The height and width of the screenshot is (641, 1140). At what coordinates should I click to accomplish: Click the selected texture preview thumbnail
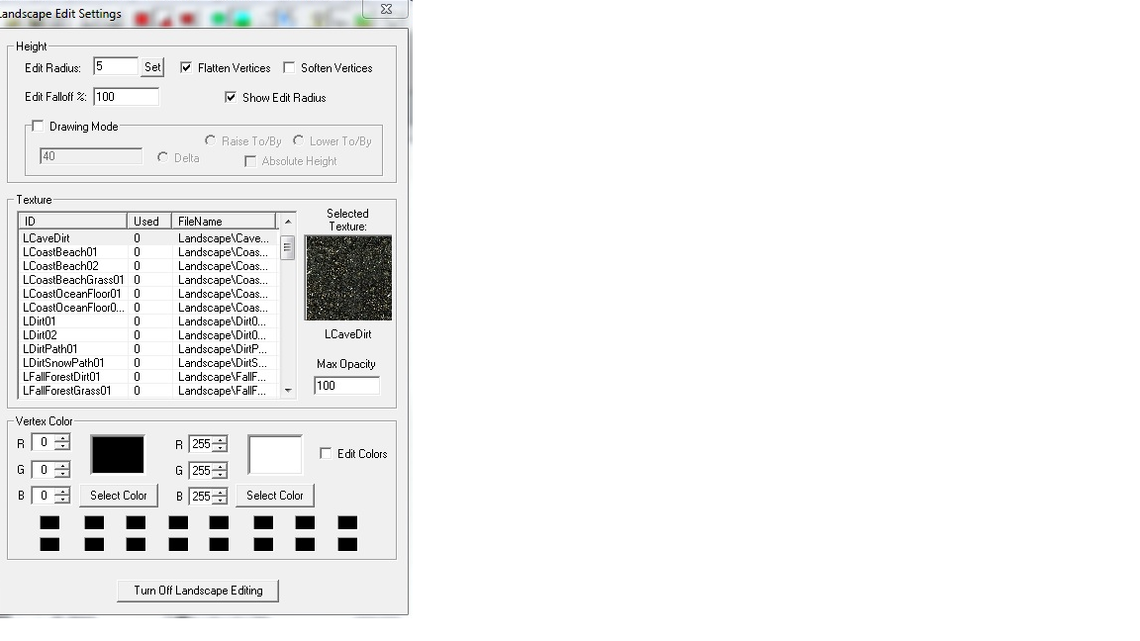(348, 278)
